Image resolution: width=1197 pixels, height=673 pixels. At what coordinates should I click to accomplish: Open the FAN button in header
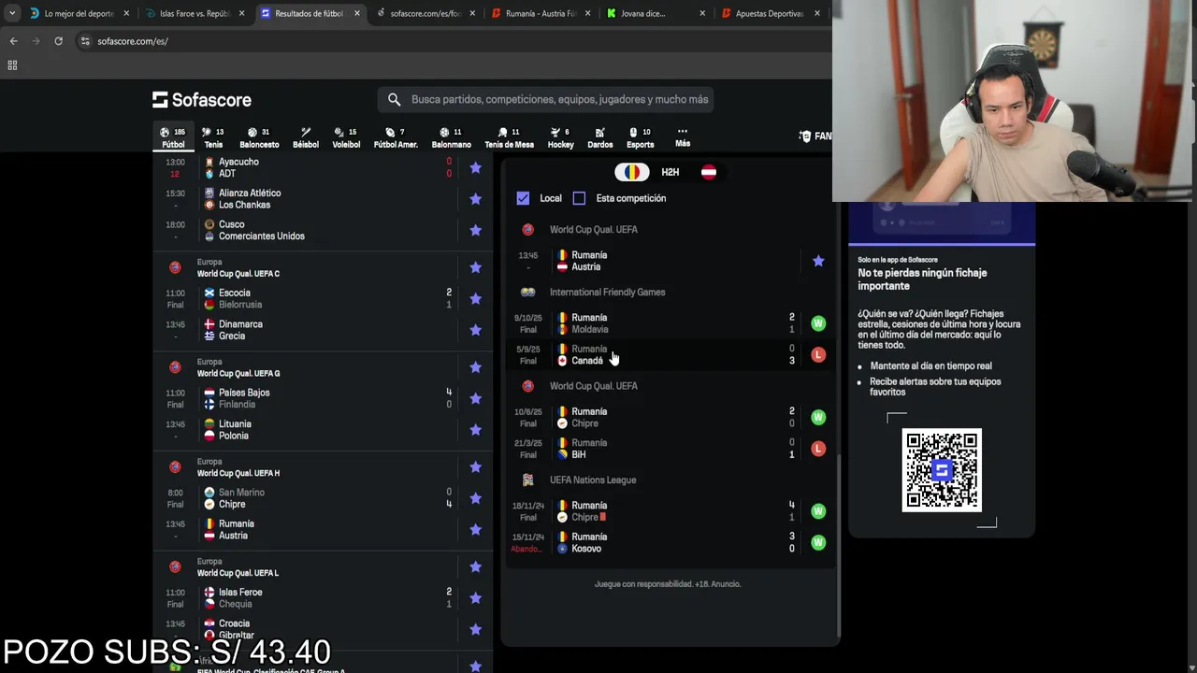(815, 136)
